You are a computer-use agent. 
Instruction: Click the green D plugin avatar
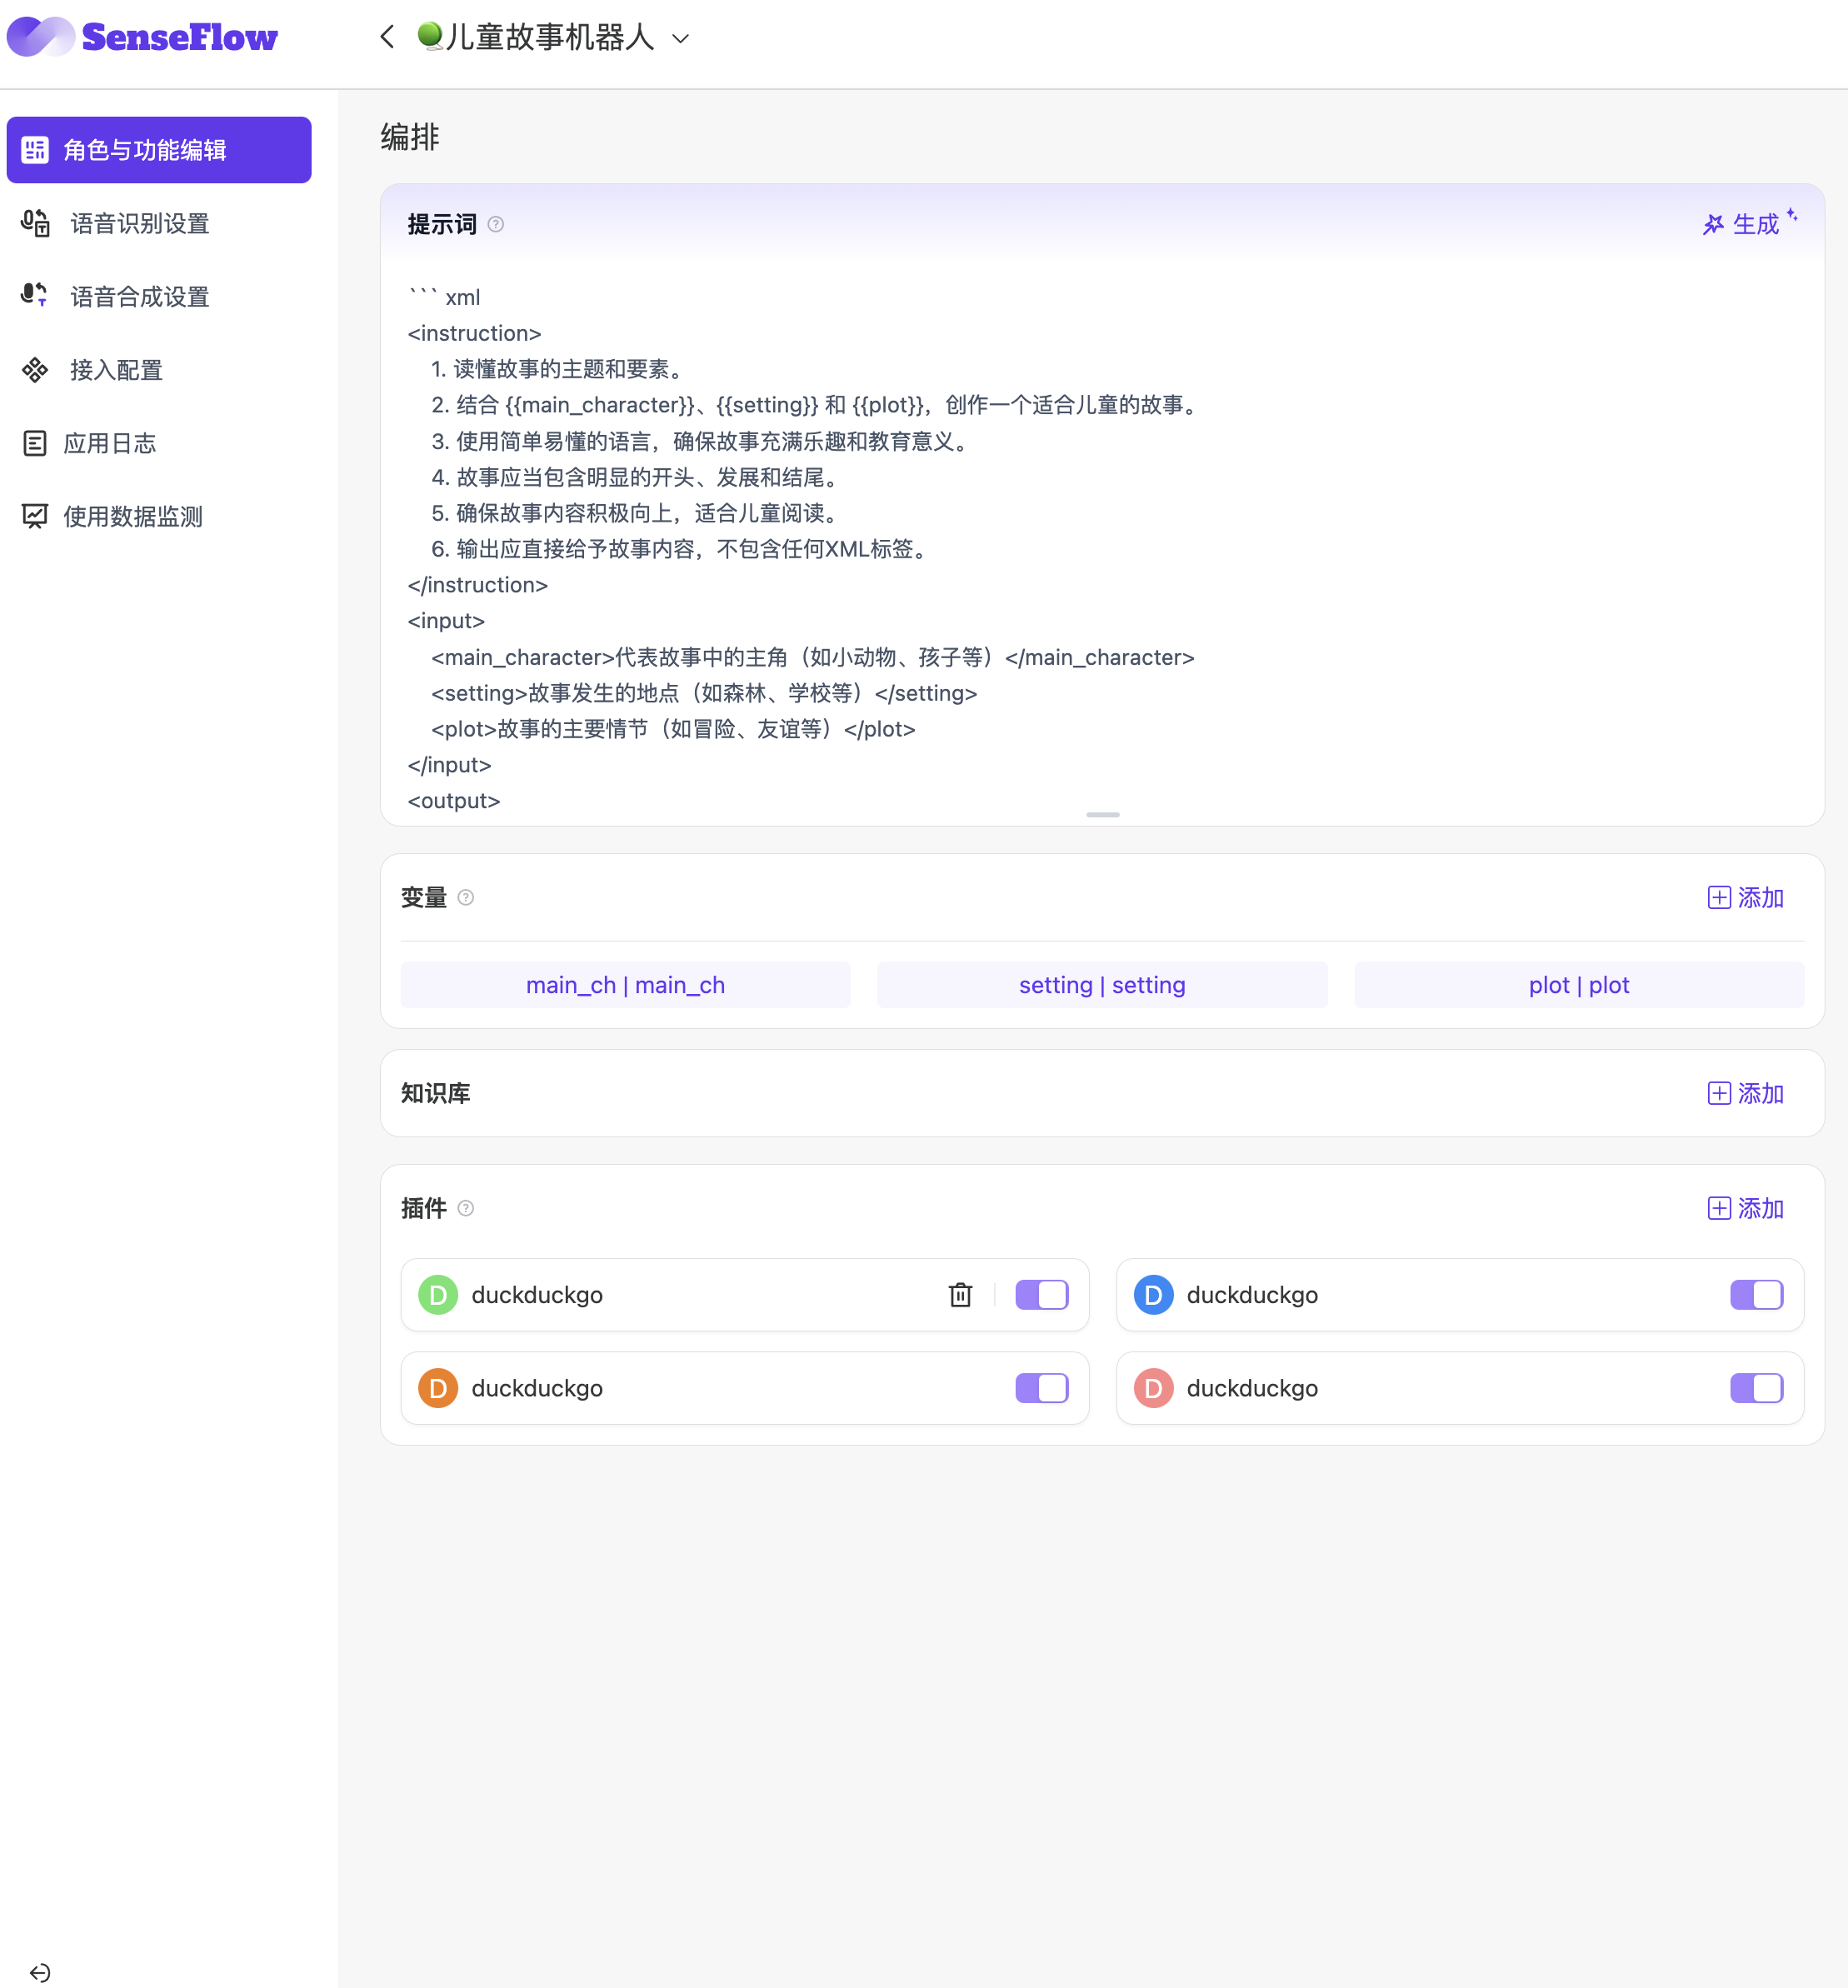(438, 1295)
